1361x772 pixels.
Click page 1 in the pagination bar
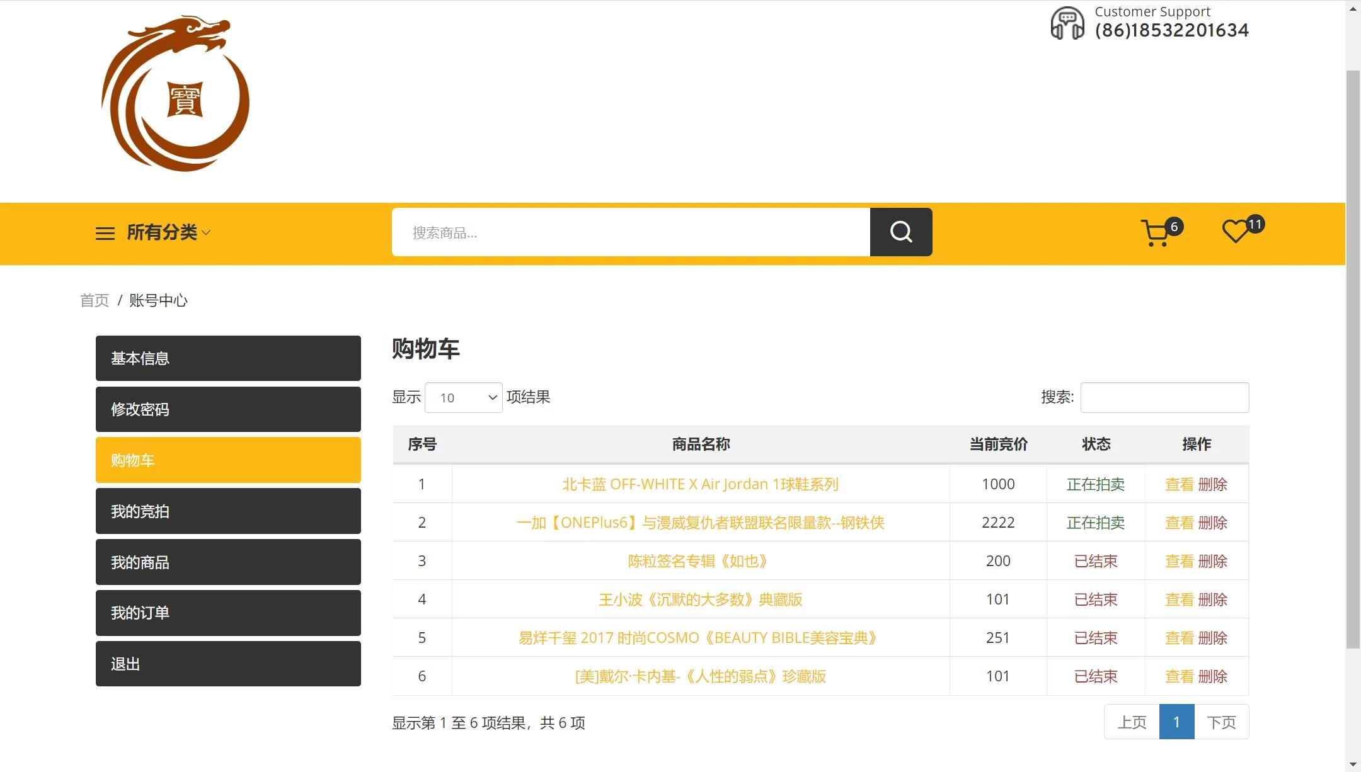[x=1176, y=722]
